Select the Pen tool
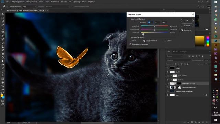 (3, 68)
